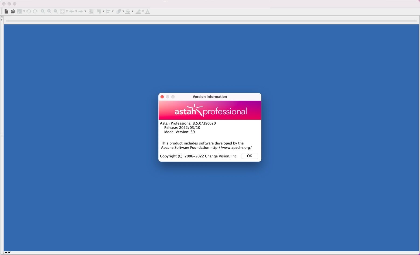Click the Save floppy disk icon
Image resolution: width=420 pixels, height=255 pixels.
click(x=19, y=11)
